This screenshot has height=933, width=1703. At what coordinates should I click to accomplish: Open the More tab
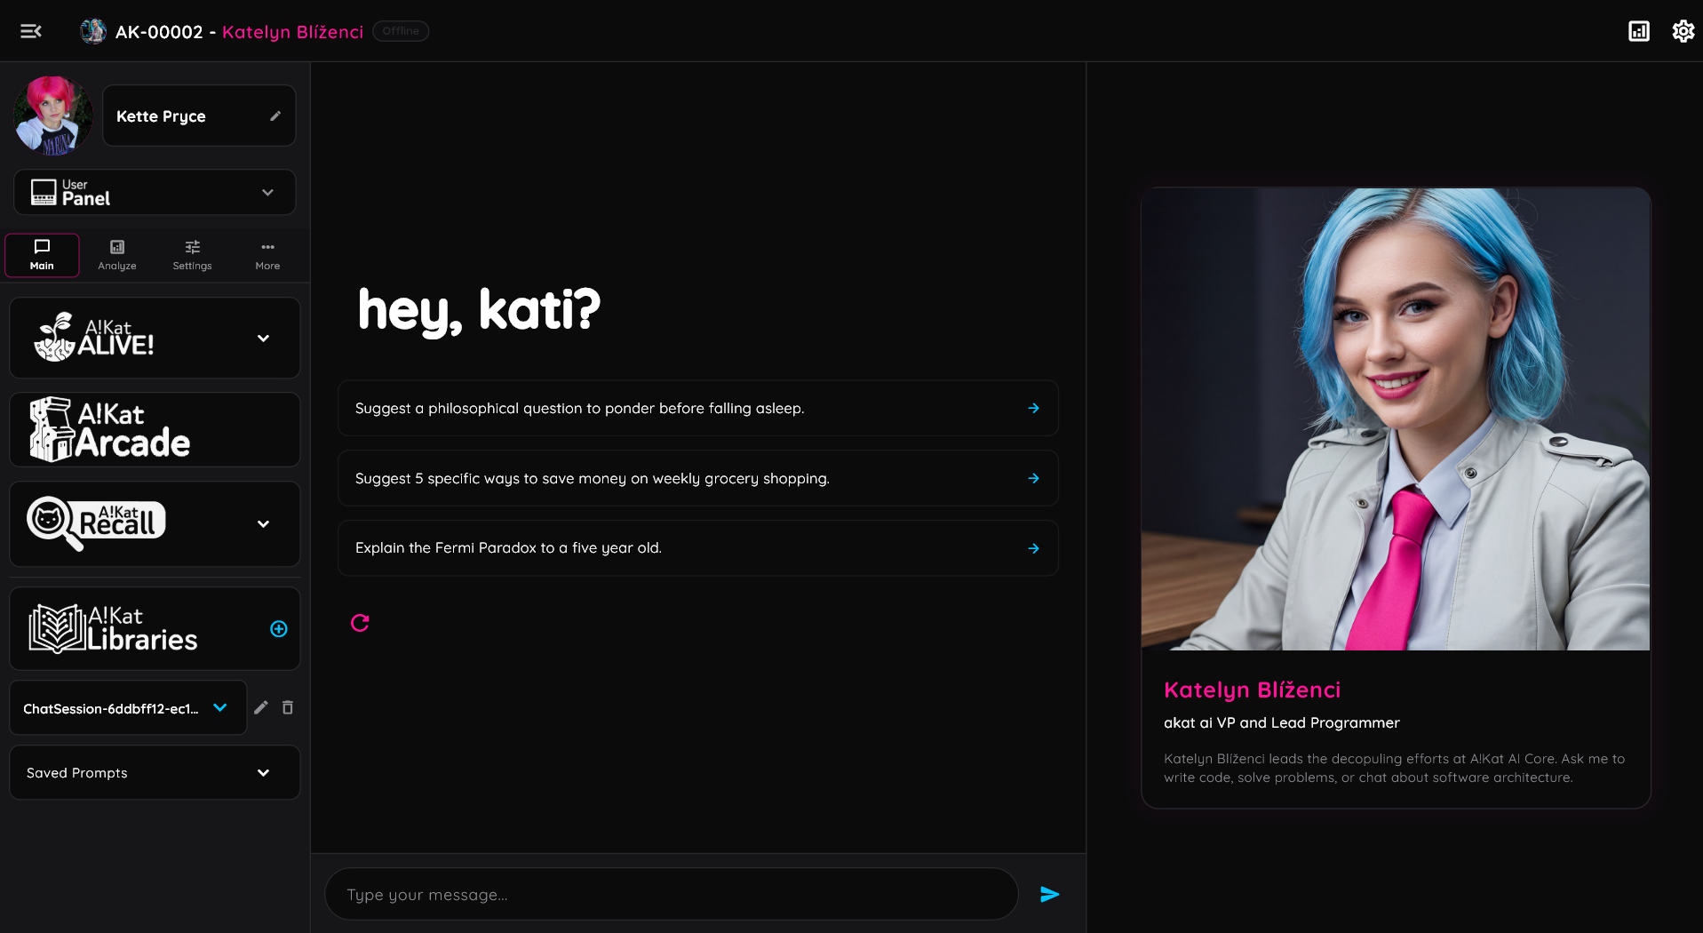[267, 255]
